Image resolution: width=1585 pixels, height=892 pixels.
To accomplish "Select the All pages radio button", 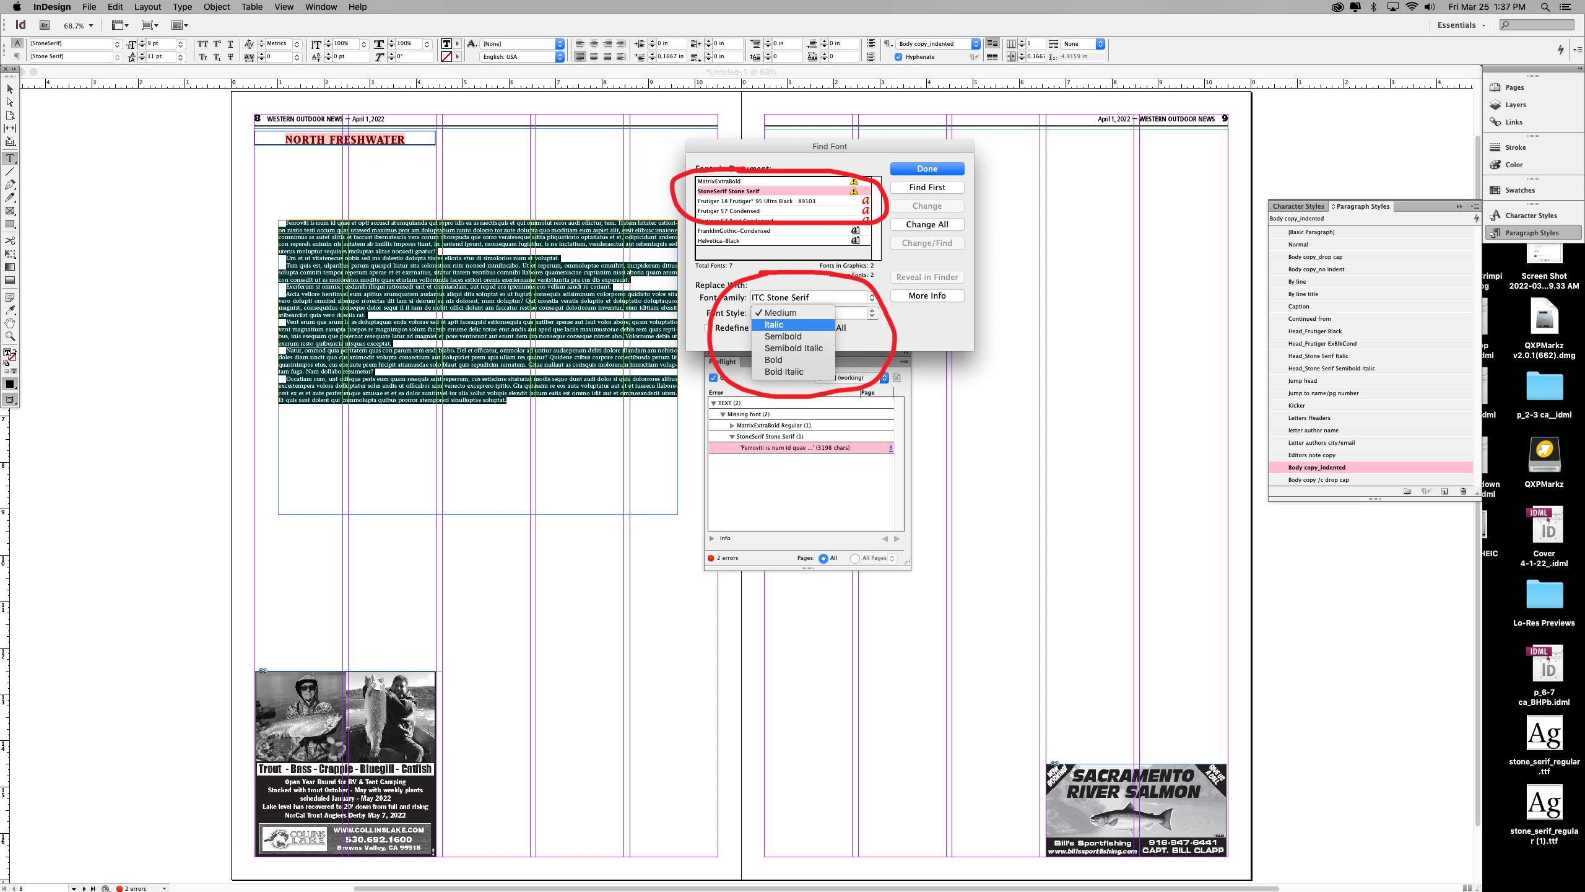I will (823, 558).
